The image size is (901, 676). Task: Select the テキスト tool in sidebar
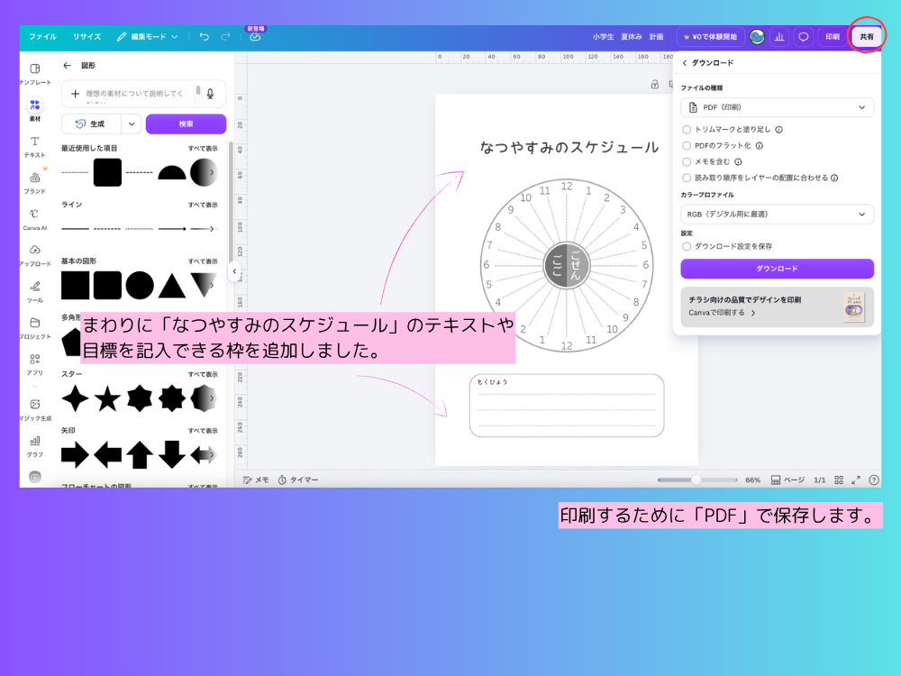point(34,147)
